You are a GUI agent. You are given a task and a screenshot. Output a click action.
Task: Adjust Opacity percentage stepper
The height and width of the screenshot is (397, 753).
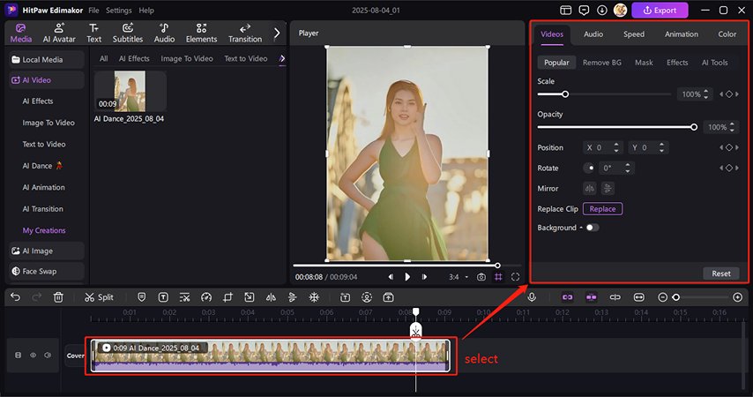click(x=731, y=127)
